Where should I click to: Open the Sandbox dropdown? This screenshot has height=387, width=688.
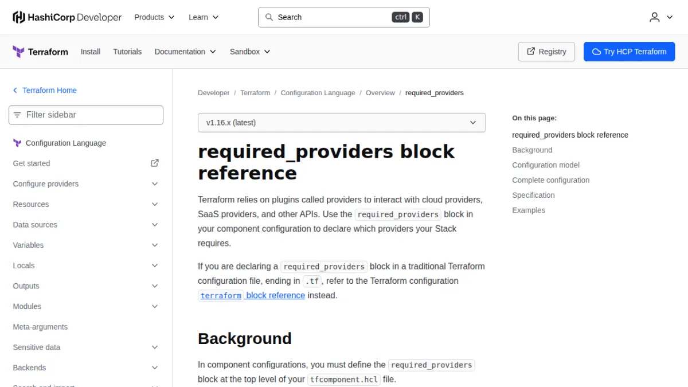pyautogui.click(x=250, y=52)
